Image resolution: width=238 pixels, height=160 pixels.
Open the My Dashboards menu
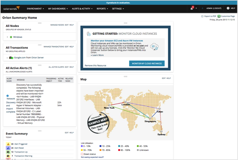(x=58, y=9)
